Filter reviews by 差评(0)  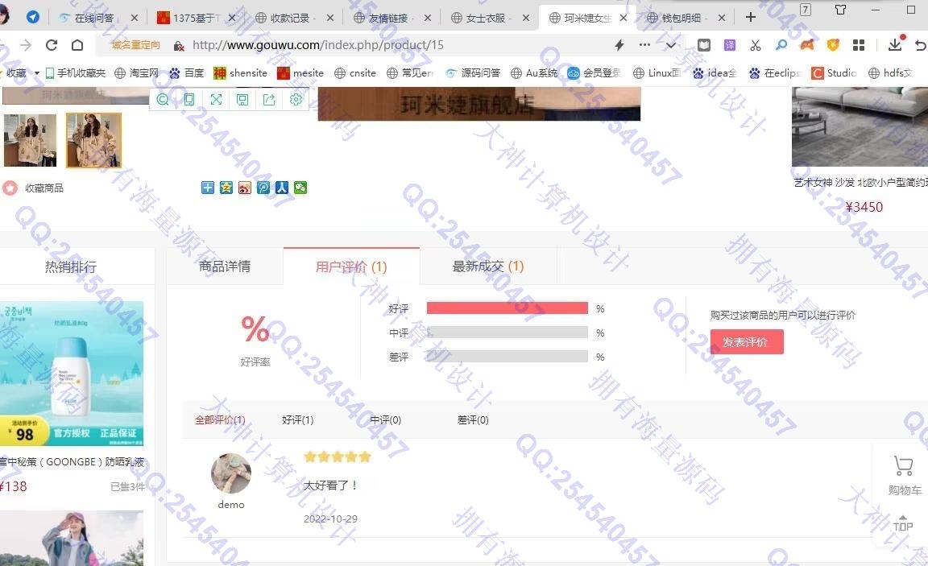[473, 420]
